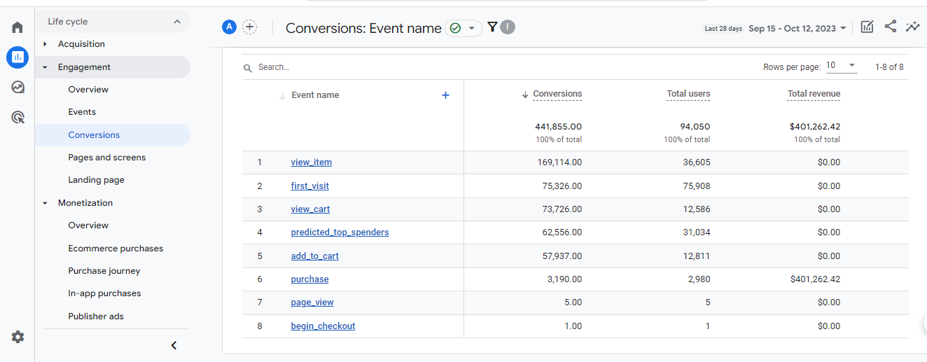Click the 1-8 of 8 pagination text
This screenshot has height=362, width=927.
pos(889,67)
